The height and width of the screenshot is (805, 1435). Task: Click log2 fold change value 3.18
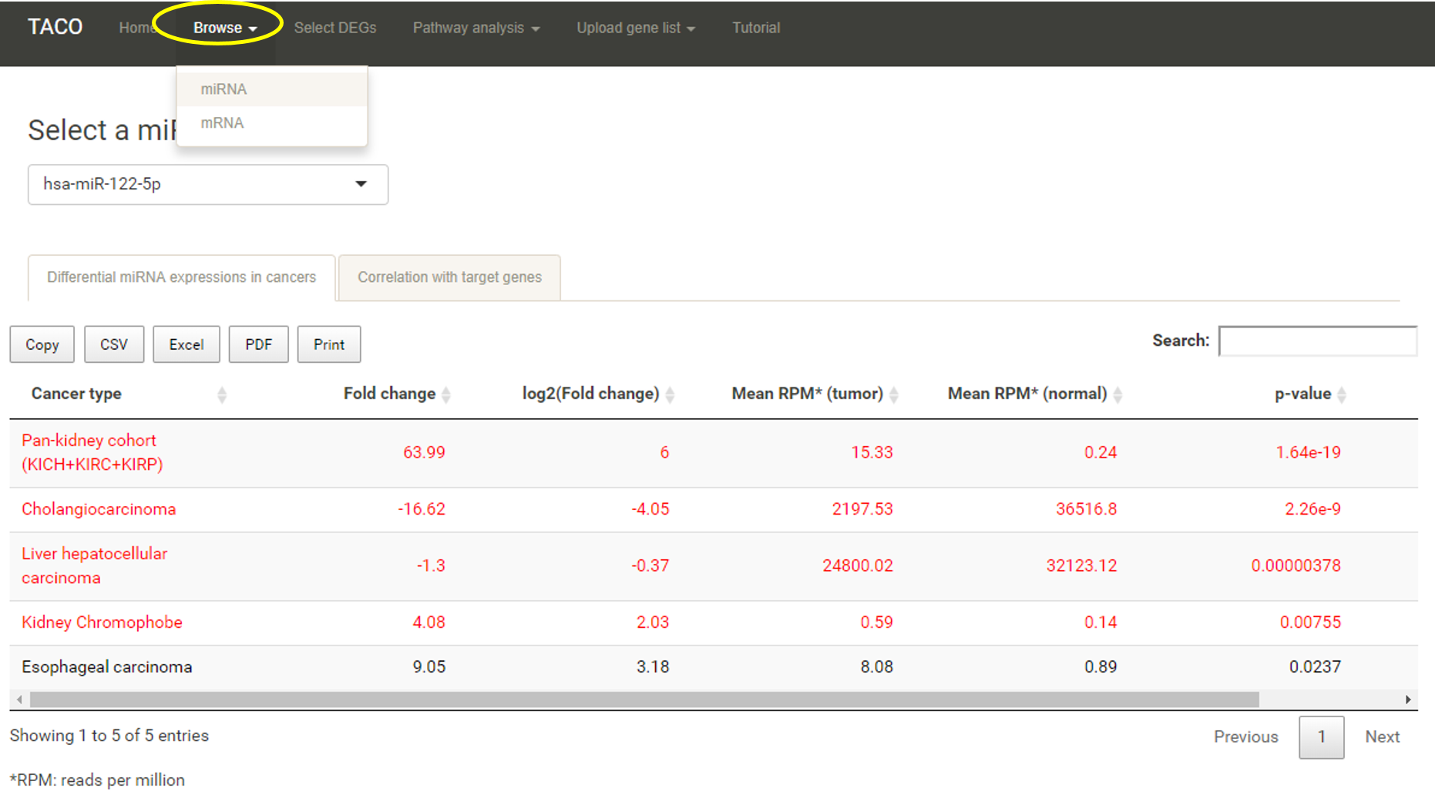(653, 667)
